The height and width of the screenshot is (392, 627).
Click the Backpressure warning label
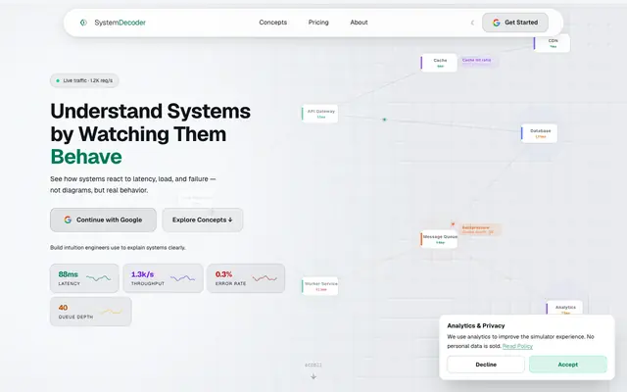(x=479, y=229)
